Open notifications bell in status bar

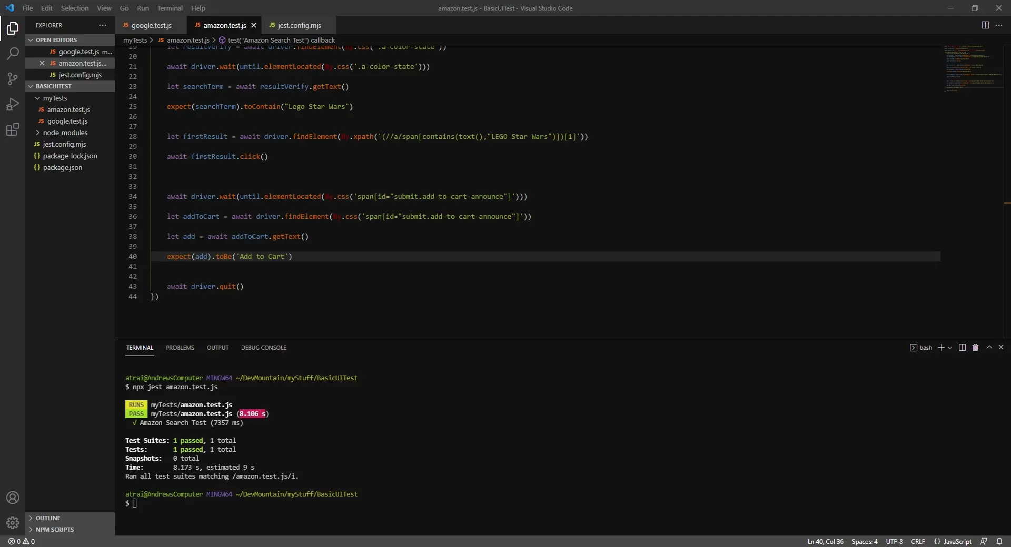(999, 541)
